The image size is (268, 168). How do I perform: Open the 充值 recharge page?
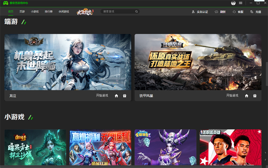pos(258,12)
